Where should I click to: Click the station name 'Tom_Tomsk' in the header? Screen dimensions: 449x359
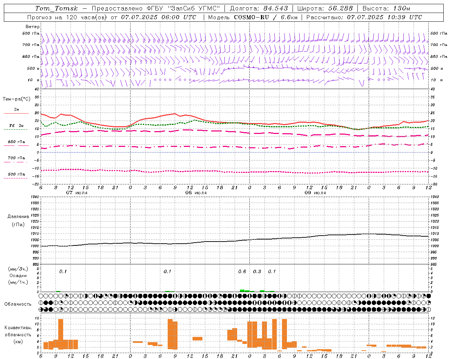[x=56, y=8]
